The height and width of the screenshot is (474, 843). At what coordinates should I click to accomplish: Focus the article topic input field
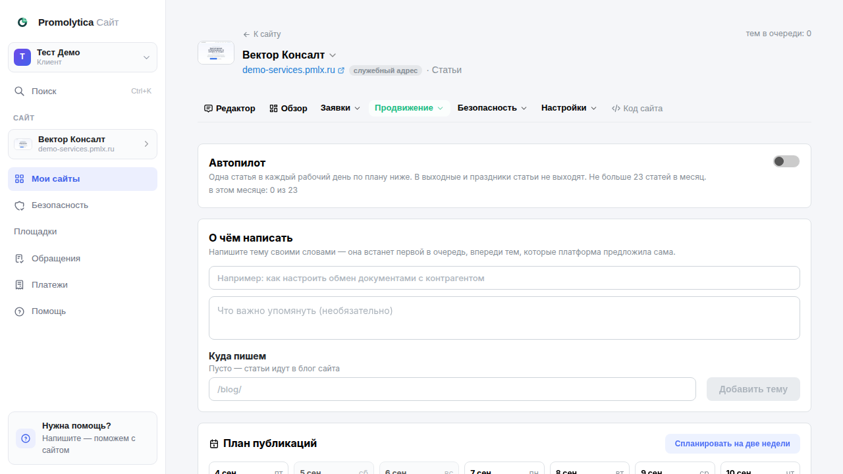pos(504,278)
